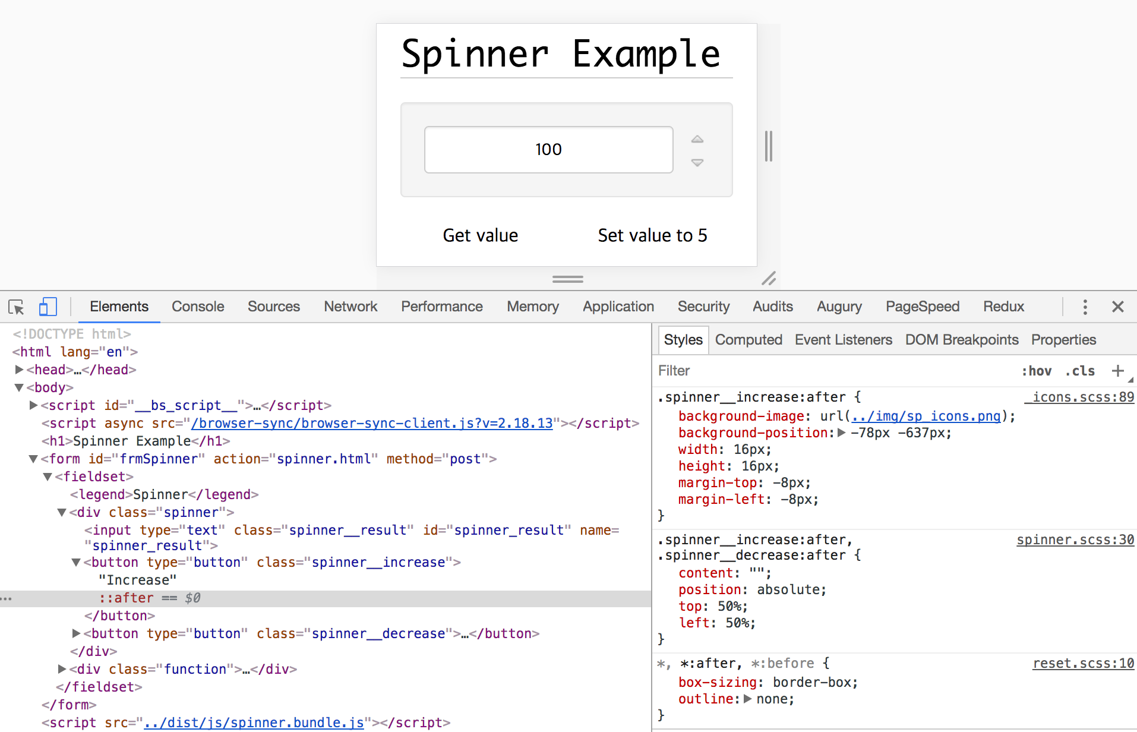This screenshot has width=1137, height=732.
Task: Collapse the frmSpinner form node
Action: pyautogui.click(x=34, y=459)
